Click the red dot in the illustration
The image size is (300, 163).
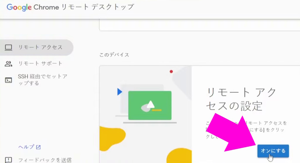[x=171, y=72]
